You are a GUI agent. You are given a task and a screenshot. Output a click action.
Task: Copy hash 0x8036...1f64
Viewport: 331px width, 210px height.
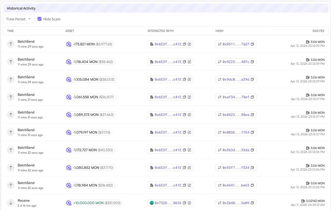pos(252,132)
